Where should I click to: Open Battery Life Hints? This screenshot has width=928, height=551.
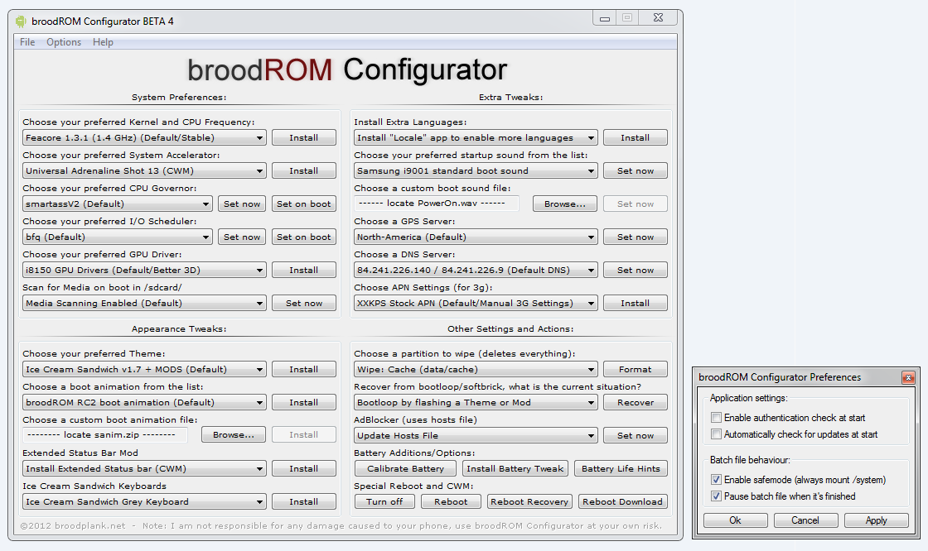pos(621,469)
